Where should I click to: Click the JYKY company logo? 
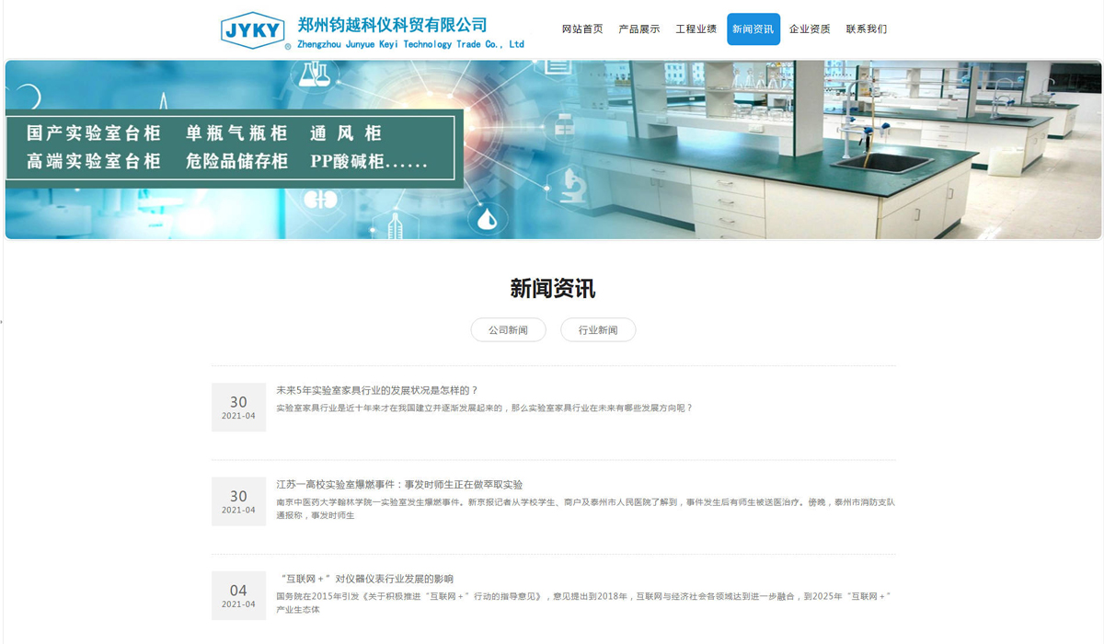click(254, 30)
